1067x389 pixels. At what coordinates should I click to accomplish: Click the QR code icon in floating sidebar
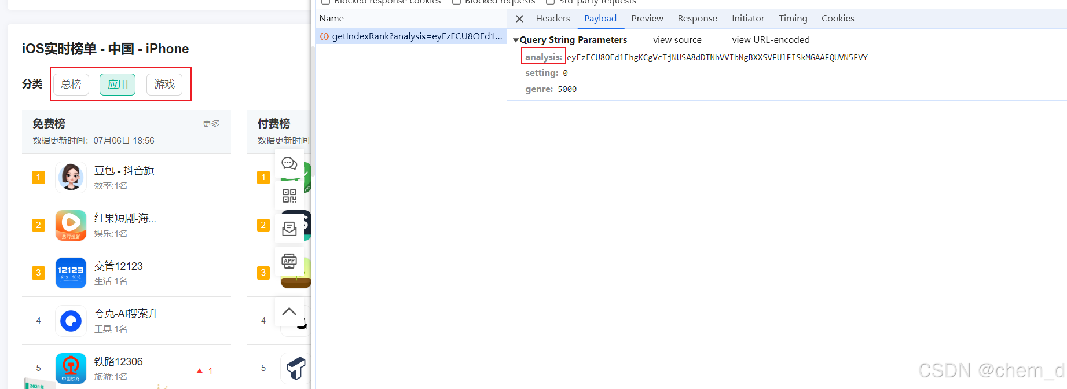289,196
